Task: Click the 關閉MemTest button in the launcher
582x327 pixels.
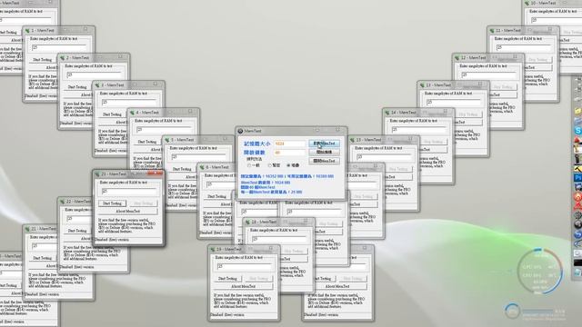Action: pos(324,161)
